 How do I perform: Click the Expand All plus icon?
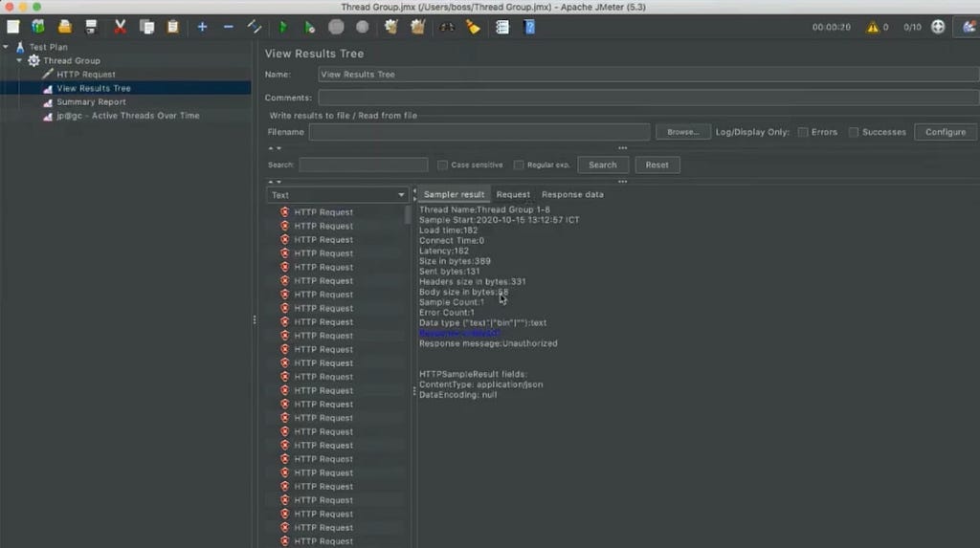(202, 27)
